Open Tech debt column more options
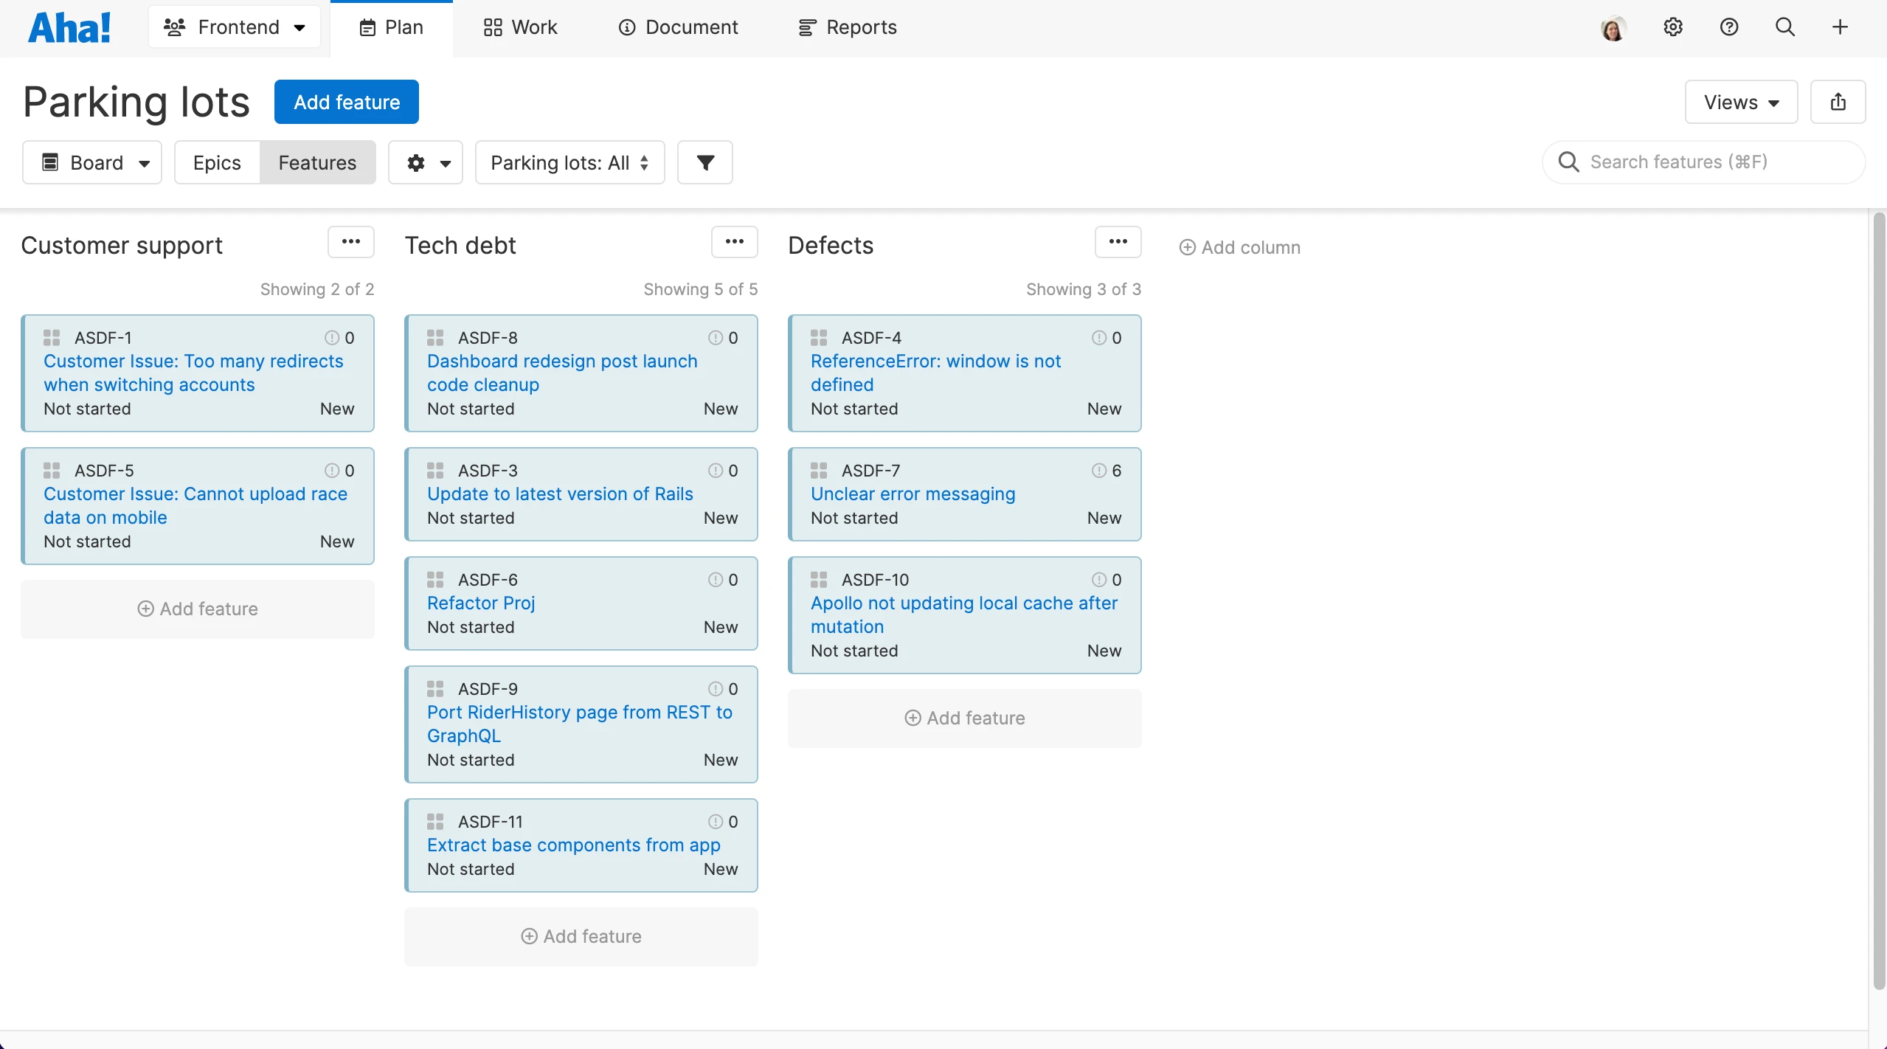The width and height of the screenshot is (1887, 1049). 734,242
